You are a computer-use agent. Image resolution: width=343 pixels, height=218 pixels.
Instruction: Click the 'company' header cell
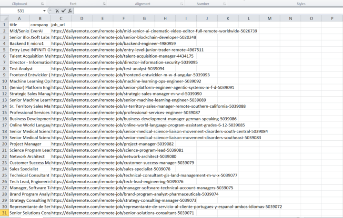pyautogui.click(x=40, y=25)
